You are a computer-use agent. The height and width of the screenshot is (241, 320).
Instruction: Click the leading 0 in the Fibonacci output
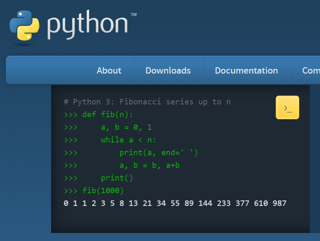pyautogui.click(x=66, y=203)
